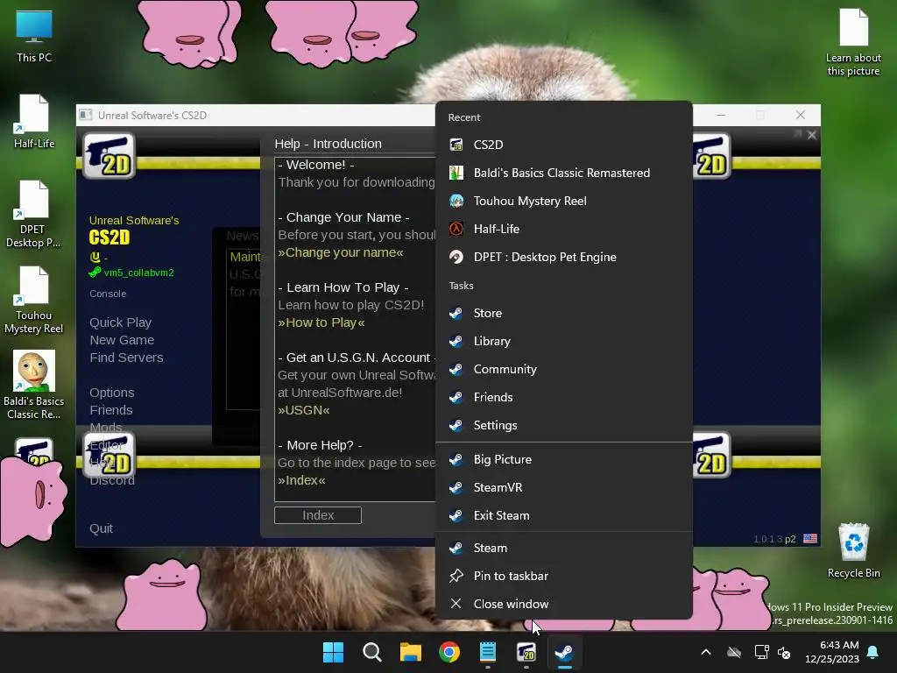Image resolution: width=897 pixels, height=673 pixels.
Task: Open Steam Settings from Tasks
Action: tap(563, 425)
